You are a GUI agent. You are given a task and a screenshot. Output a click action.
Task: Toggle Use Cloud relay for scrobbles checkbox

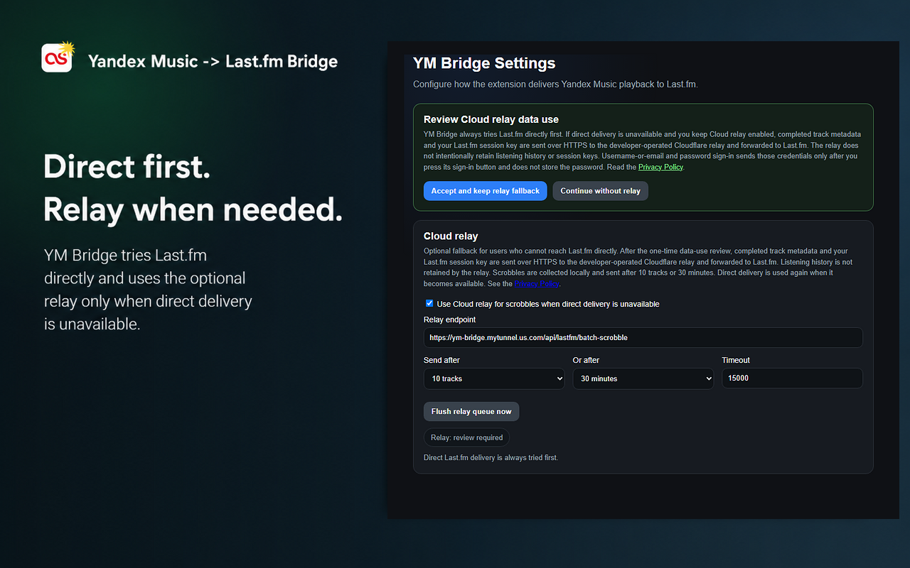tap(429, 303)
